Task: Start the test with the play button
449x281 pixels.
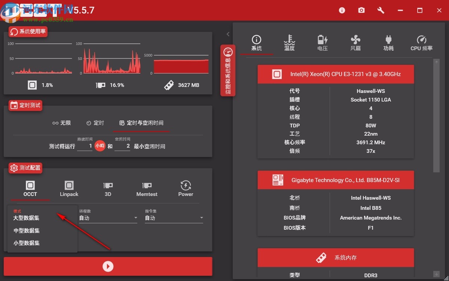Action: coord(108,266)
